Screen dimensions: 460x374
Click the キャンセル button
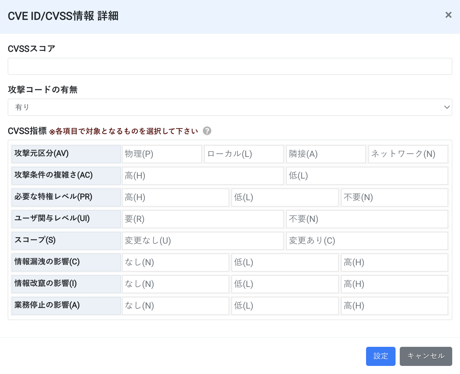coord(426,356)
